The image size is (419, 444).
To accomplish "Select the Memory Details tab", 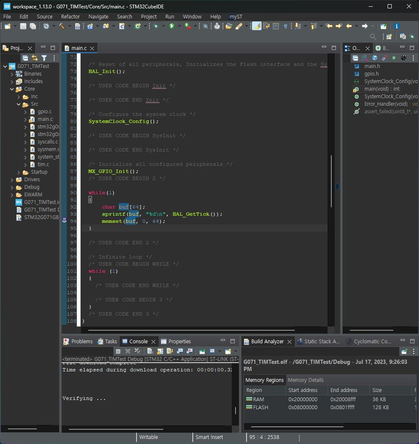I will tap(306, 380).
